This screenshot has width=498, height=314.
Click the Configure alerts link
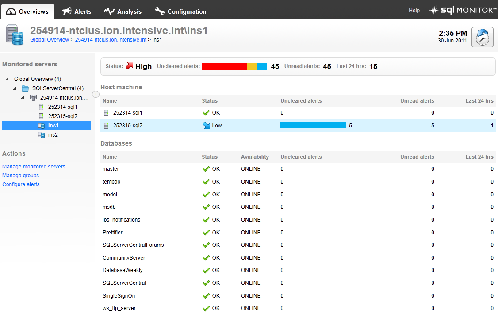(21, 184)
